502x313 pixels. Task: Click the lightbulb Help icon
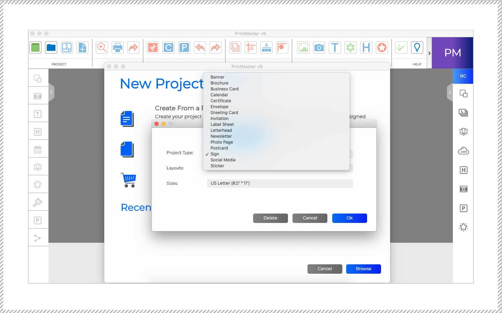417,47
